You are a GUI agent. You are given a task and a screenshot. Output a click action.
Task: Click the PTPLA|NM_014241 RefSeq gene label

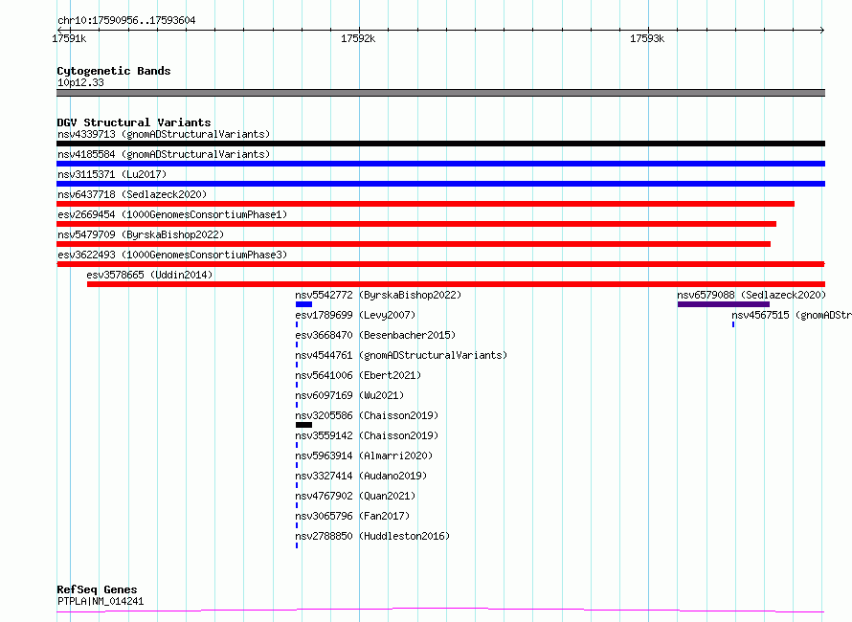tap(101, 601)
